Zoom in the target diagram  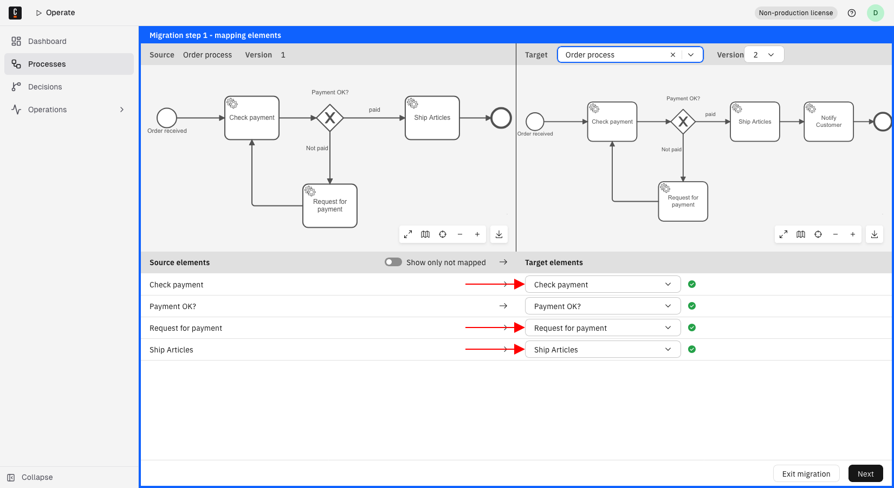(853, 234)
